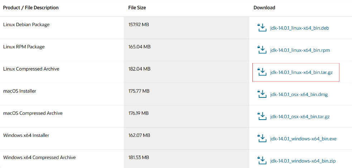Download jdk-14.0.1_windows-x64_bin.zip via its link
This screenshot has height=168, width=352.
coord(303,161)
